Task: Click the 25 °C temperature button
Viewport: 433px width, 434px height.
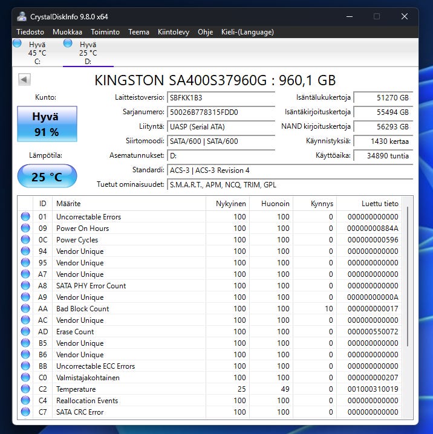Action: [x=47, y=177]
